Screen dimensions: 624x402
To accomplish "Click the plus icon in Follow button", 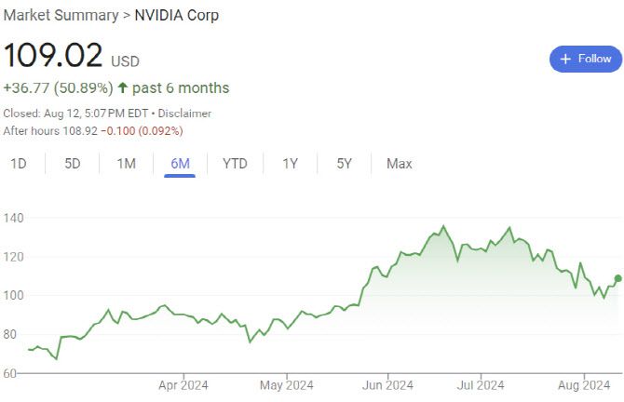I will pyautogui.click(x=565, y=59).
